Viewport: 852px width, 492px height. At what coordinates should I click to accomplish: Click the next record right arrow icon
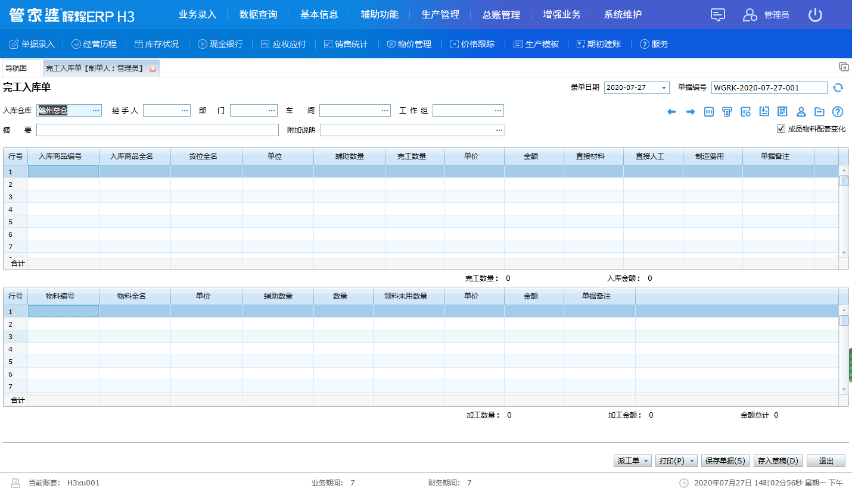coord(691,112)
